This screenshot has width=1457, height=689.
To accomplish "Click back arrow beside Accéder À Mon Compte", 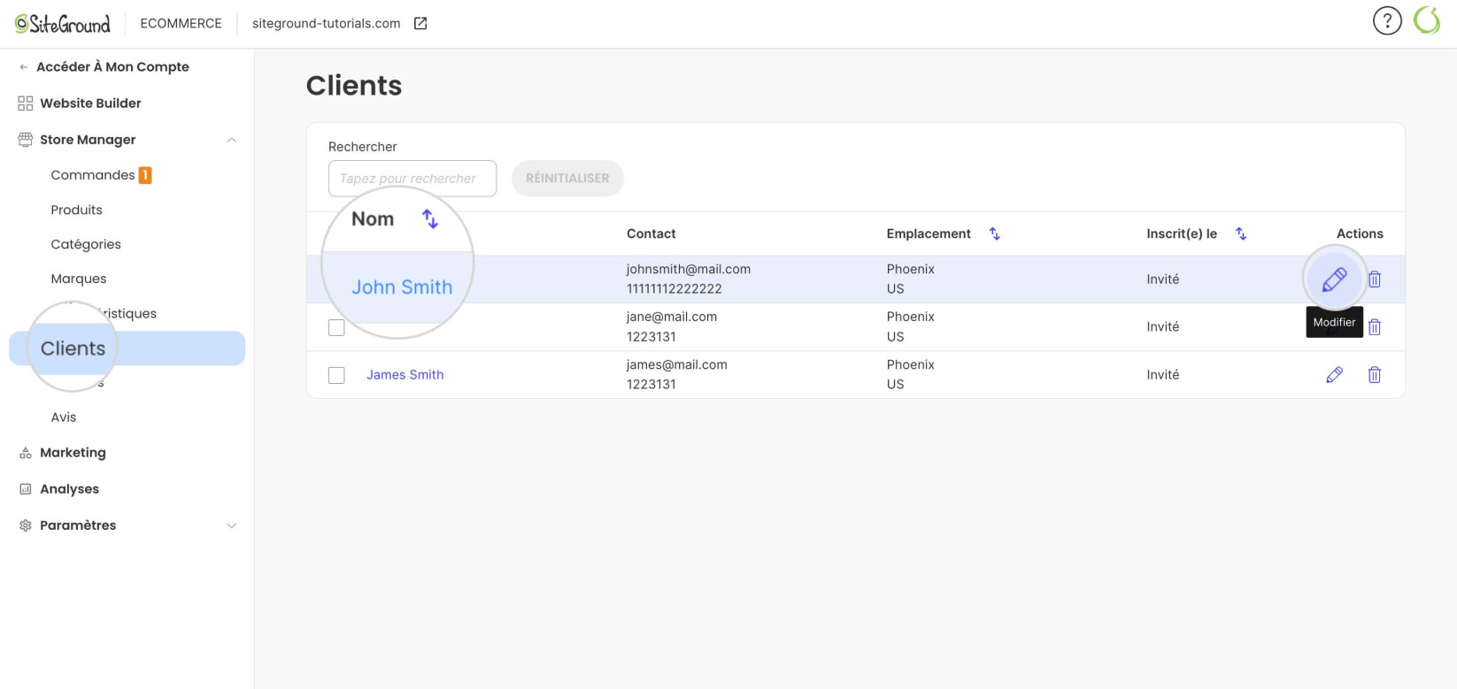I will coord(24,67).
